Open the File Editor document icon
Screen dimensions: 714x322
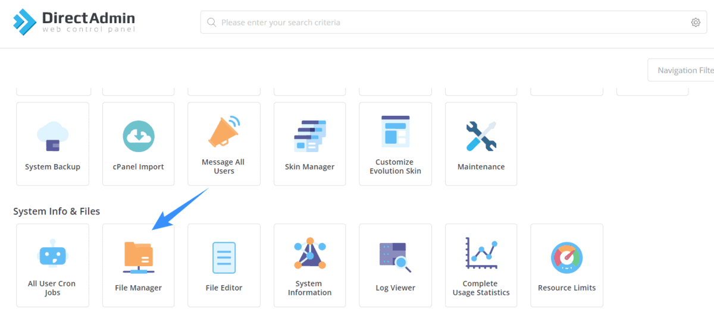pyautogui.click(x=224, y=258)
